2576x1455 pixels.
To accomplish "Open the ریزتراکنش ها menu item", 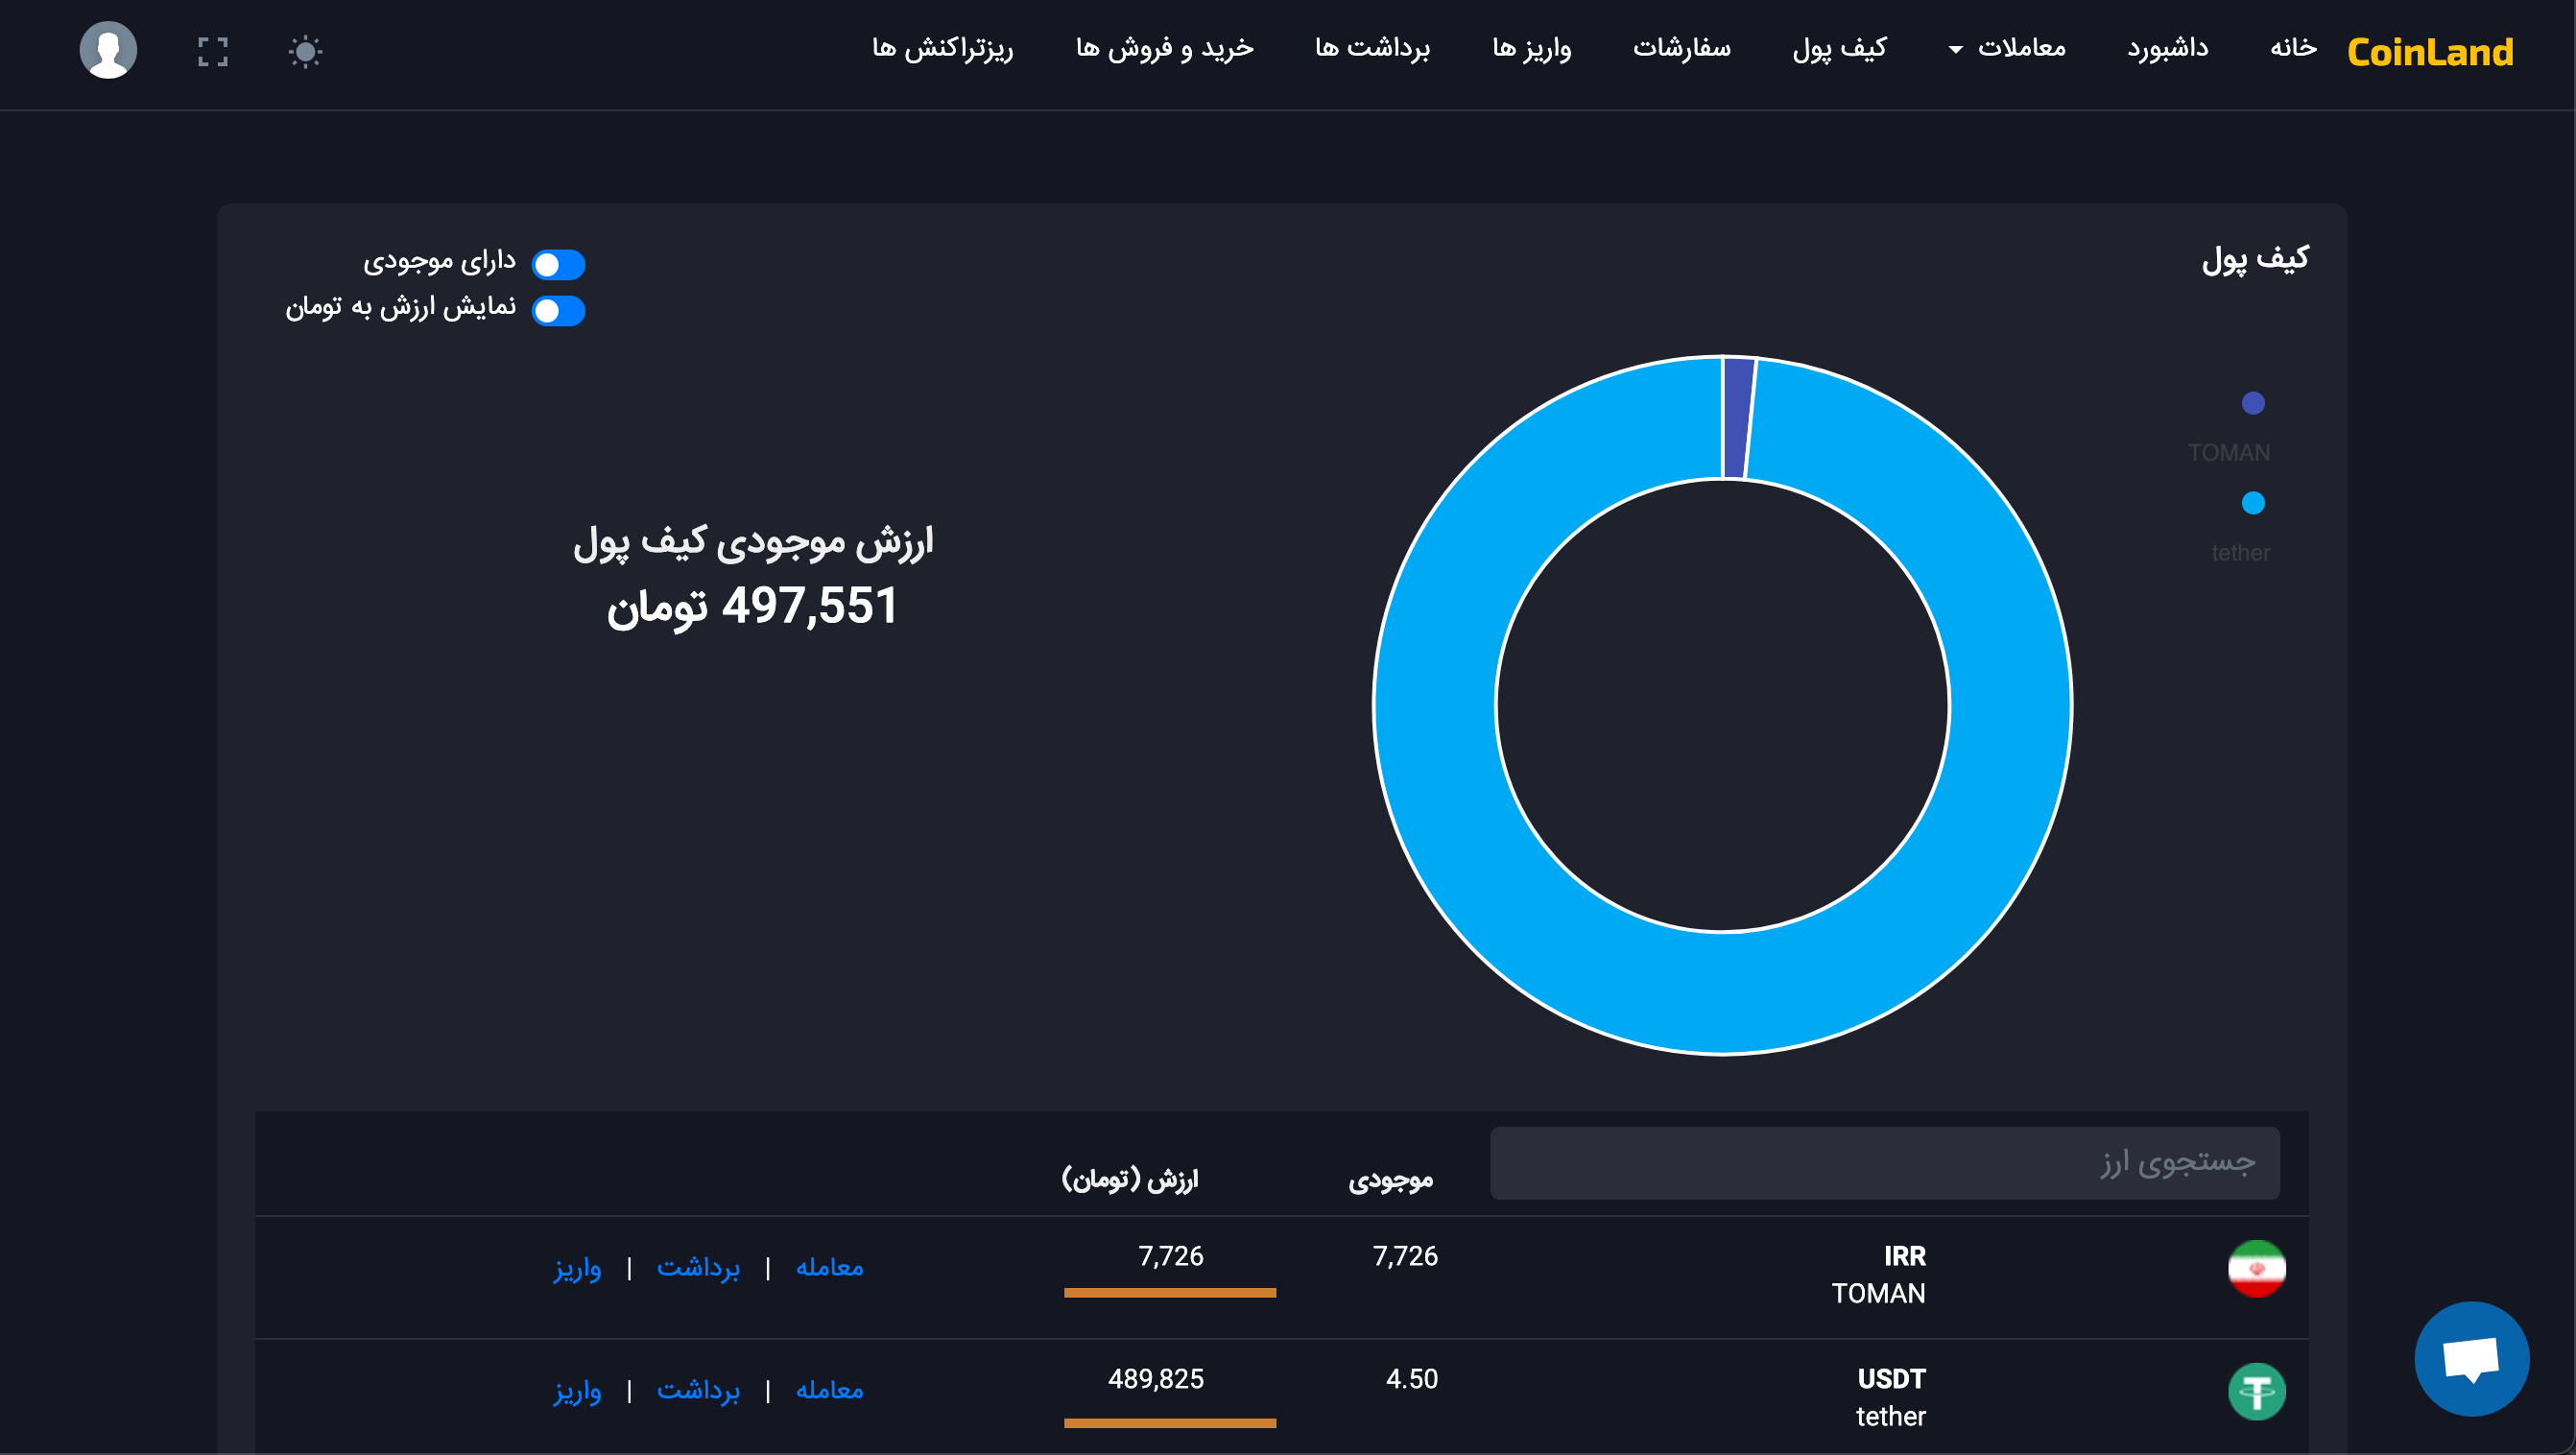I will click(942, 48).
